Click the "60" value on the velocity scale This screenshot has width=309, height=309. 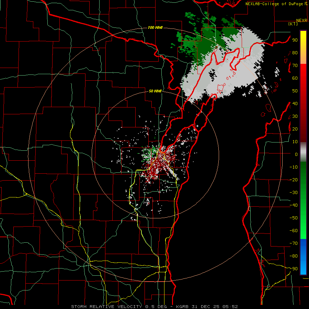(x=295, y=78)
